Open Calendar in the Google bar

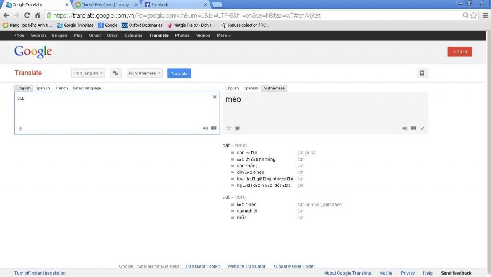[x=133, y=35]
